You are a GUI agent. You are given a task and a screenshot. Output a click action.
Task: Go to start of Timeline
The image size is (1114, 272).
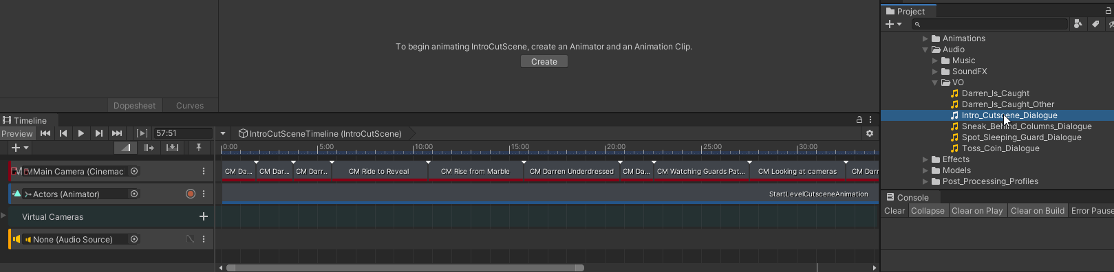coord(45,133)
